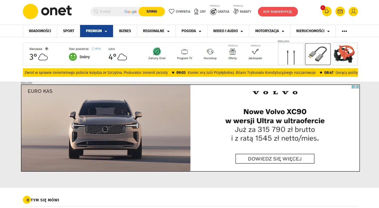This screenshot has height=208, width=379.
Task: Click today's cloud weather icon
Action: [43, 57]
